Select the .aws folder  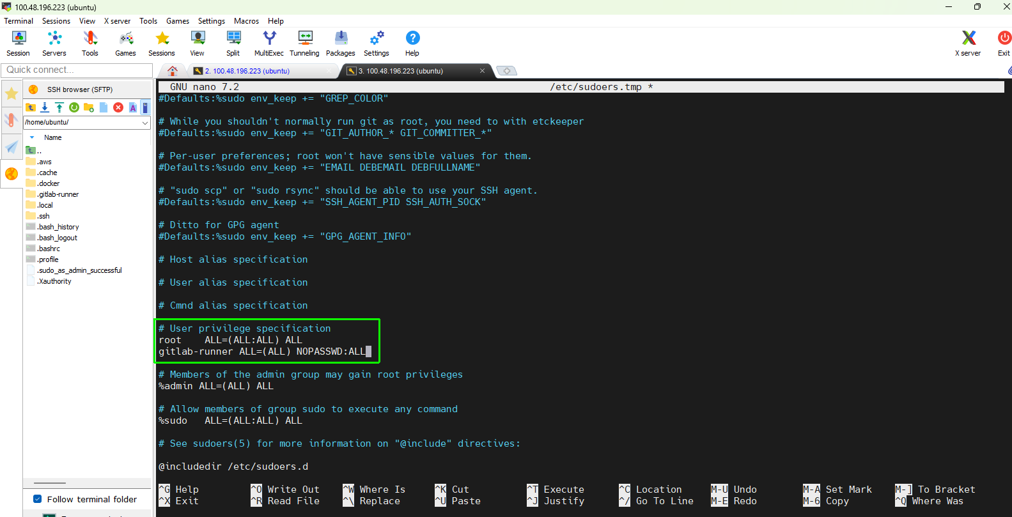(45, 162)
